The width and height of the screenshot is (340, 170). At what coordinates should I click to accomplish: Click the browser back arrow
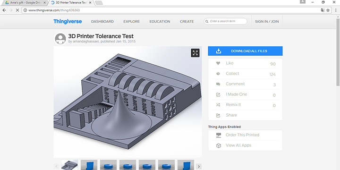pos(4,10)
